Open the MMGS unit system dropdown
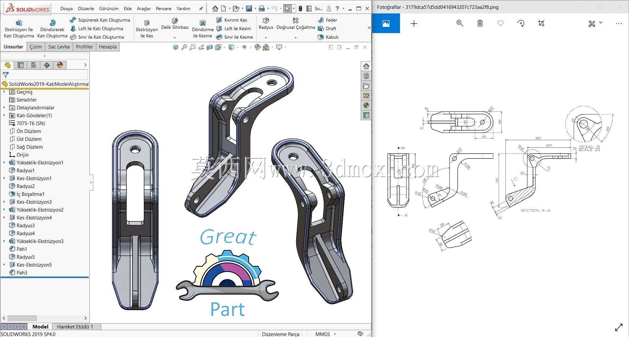The width and height of the screenshot is (629, 337). [335, 334]
